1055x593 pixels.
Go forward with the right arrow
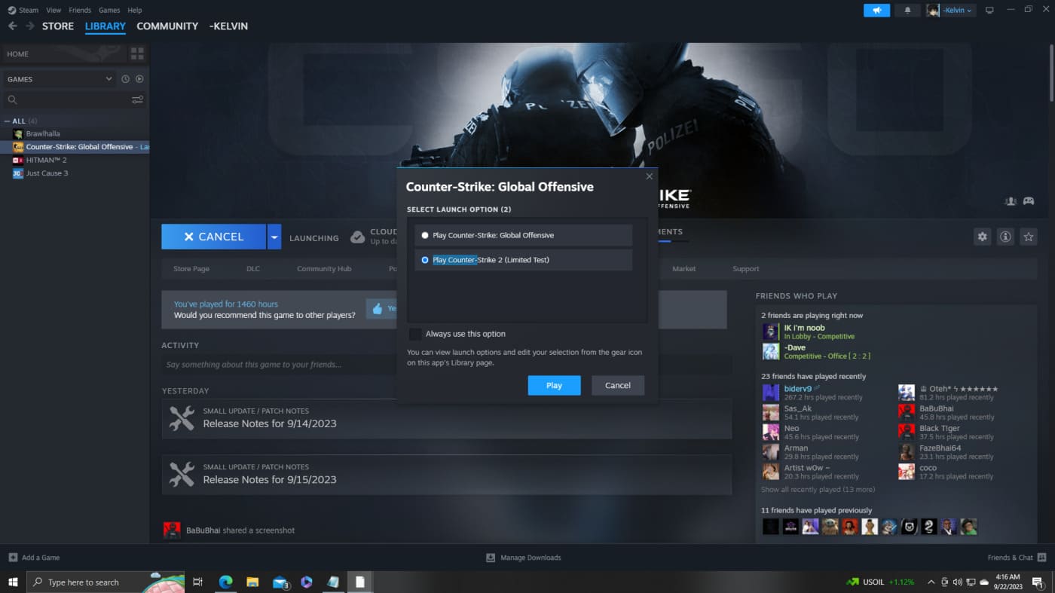click(30, 26)
